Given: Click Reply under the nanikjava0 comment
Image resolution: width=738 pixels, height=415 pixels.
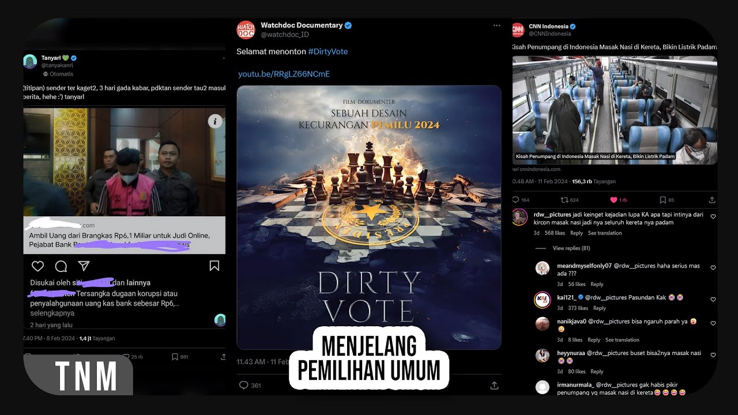Looking at the screenshot, I should tap(594, 339).
